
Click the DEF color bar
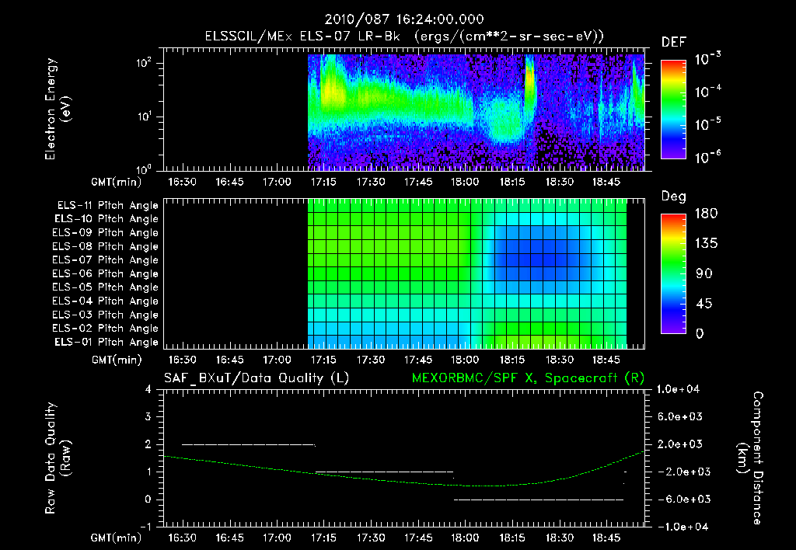click(x=673, y=109)
